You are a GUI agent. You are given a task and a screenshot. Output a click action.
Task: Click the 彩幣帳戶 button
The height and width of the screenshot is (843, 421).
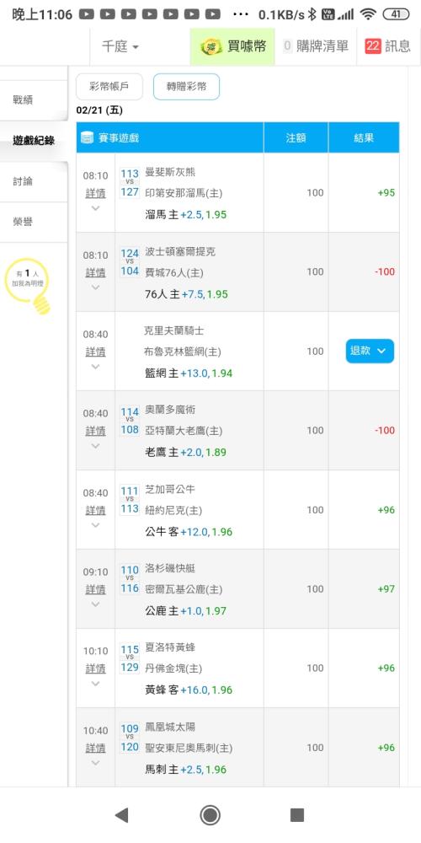(109, 87)
